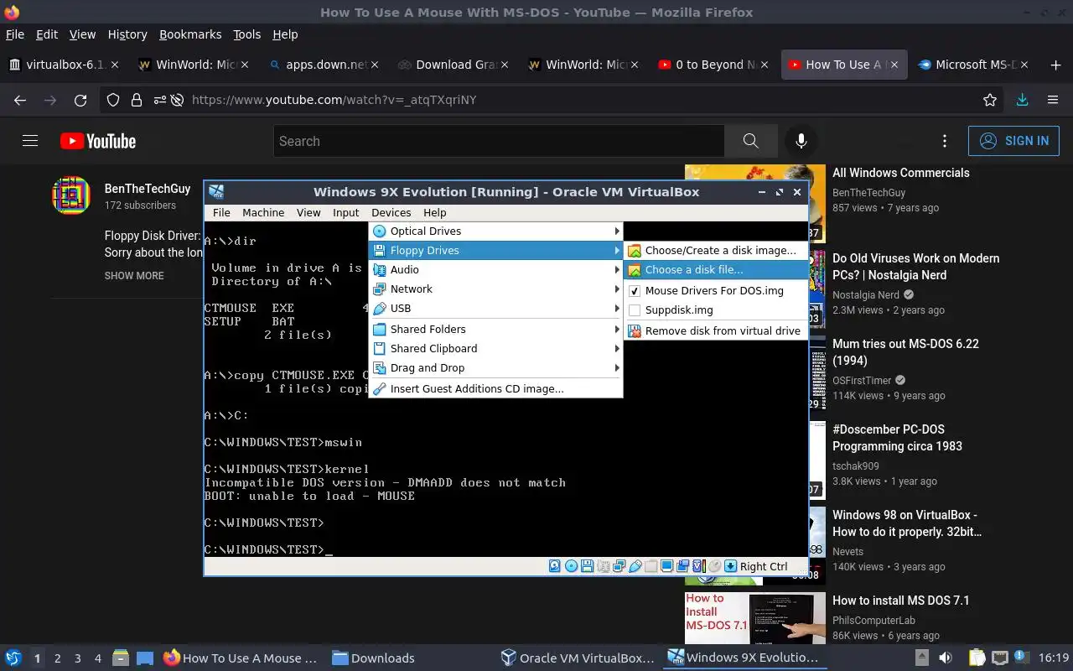1073x671 pixels.
Task: Expand the Shared Folders submenu
Action: (495, 329)
